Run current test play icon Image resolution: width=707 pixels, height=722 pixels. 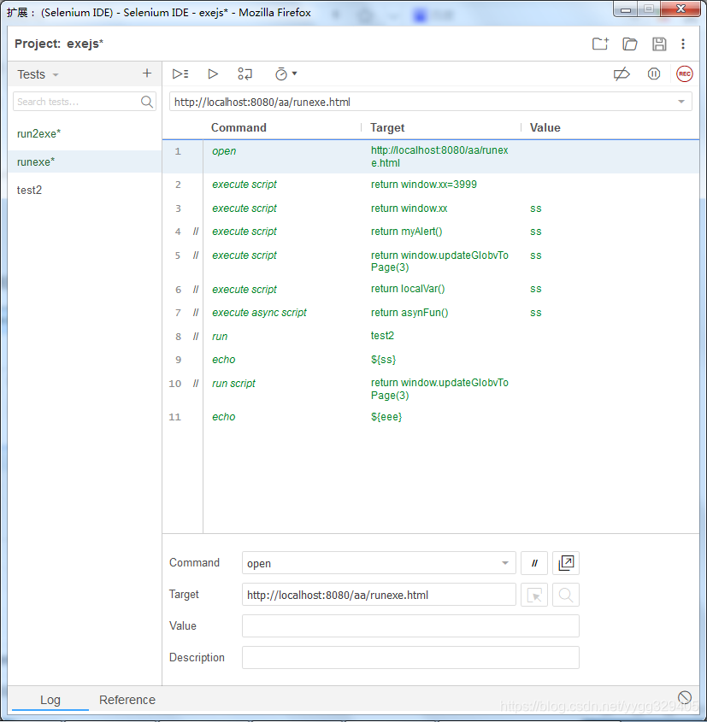click(x=212, y=73)
